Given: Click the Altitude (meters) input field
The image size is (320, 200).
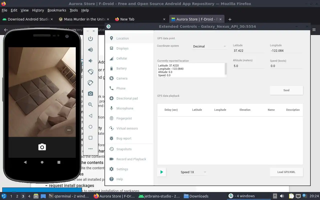Looking at the screenshot, I should (248, 66).
